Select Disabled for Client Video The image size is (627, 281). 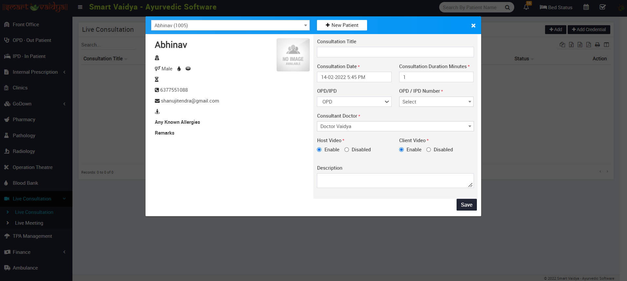(428, 150)
